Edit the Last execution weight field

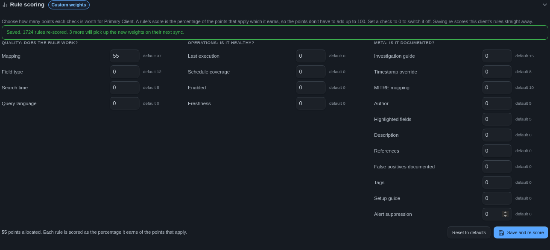[311, 56]
